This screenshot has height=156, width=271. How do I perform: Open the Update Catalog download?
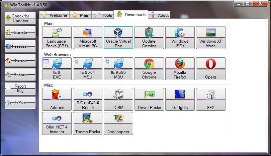(x=149, y=38)
